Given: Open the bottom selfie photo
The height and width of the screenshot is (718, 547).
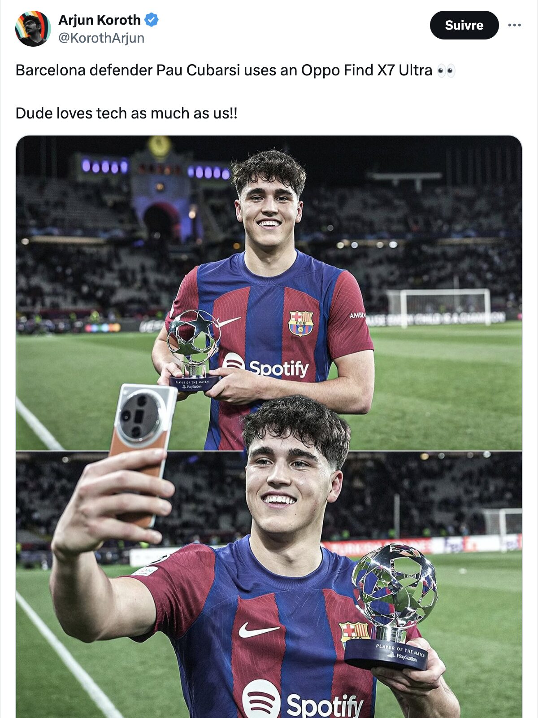Looking at the screenshot, I should pos(269,585).
